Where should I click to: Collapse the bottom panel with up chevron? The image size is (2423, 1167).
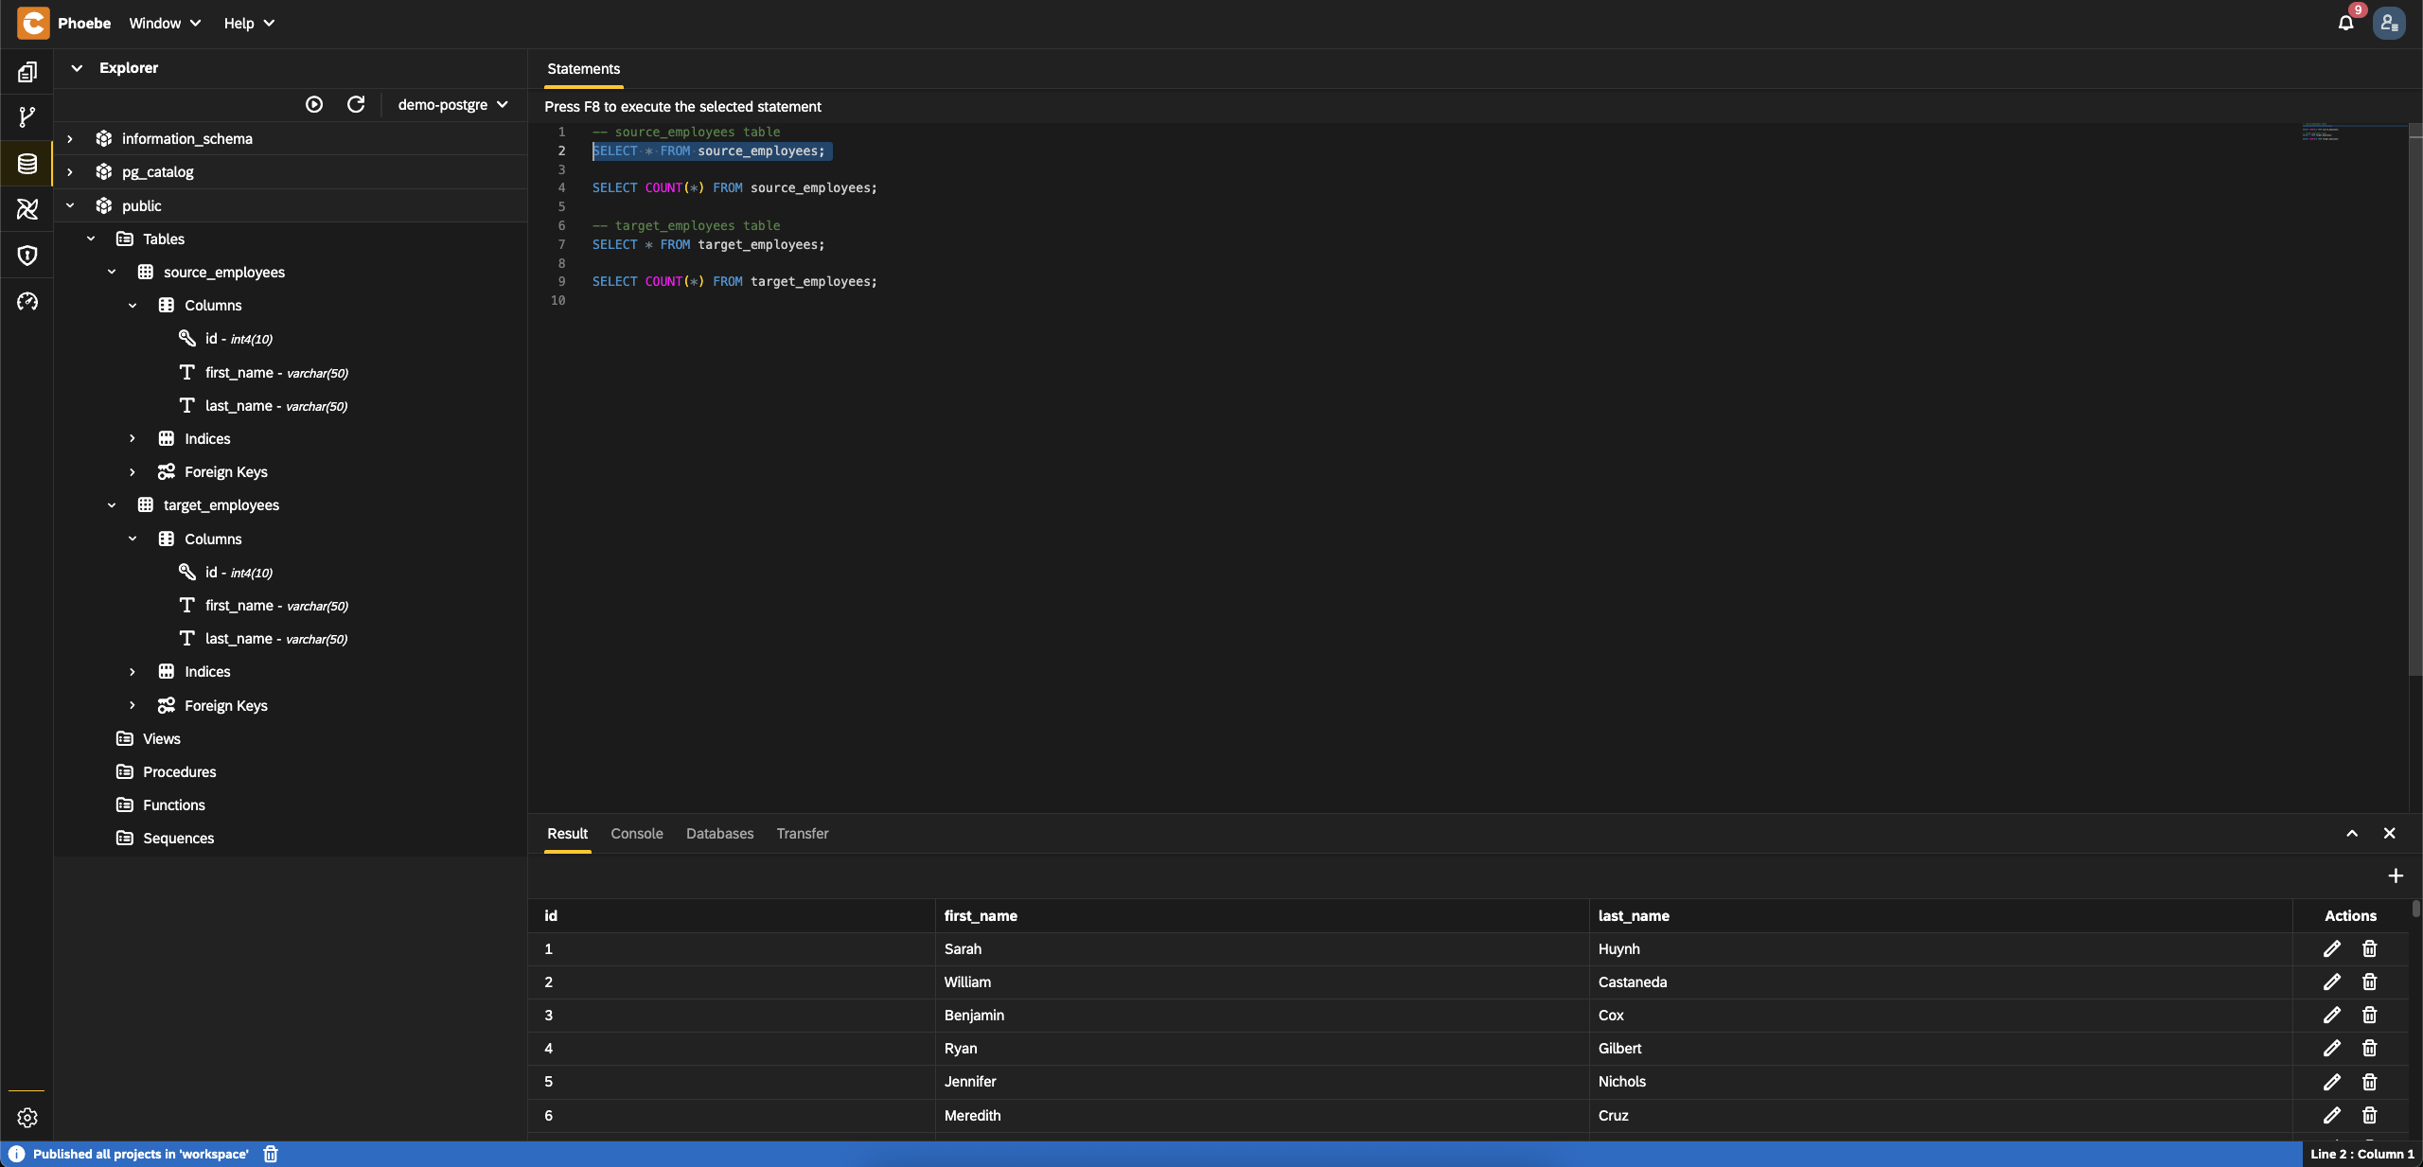pos(2352,833)
